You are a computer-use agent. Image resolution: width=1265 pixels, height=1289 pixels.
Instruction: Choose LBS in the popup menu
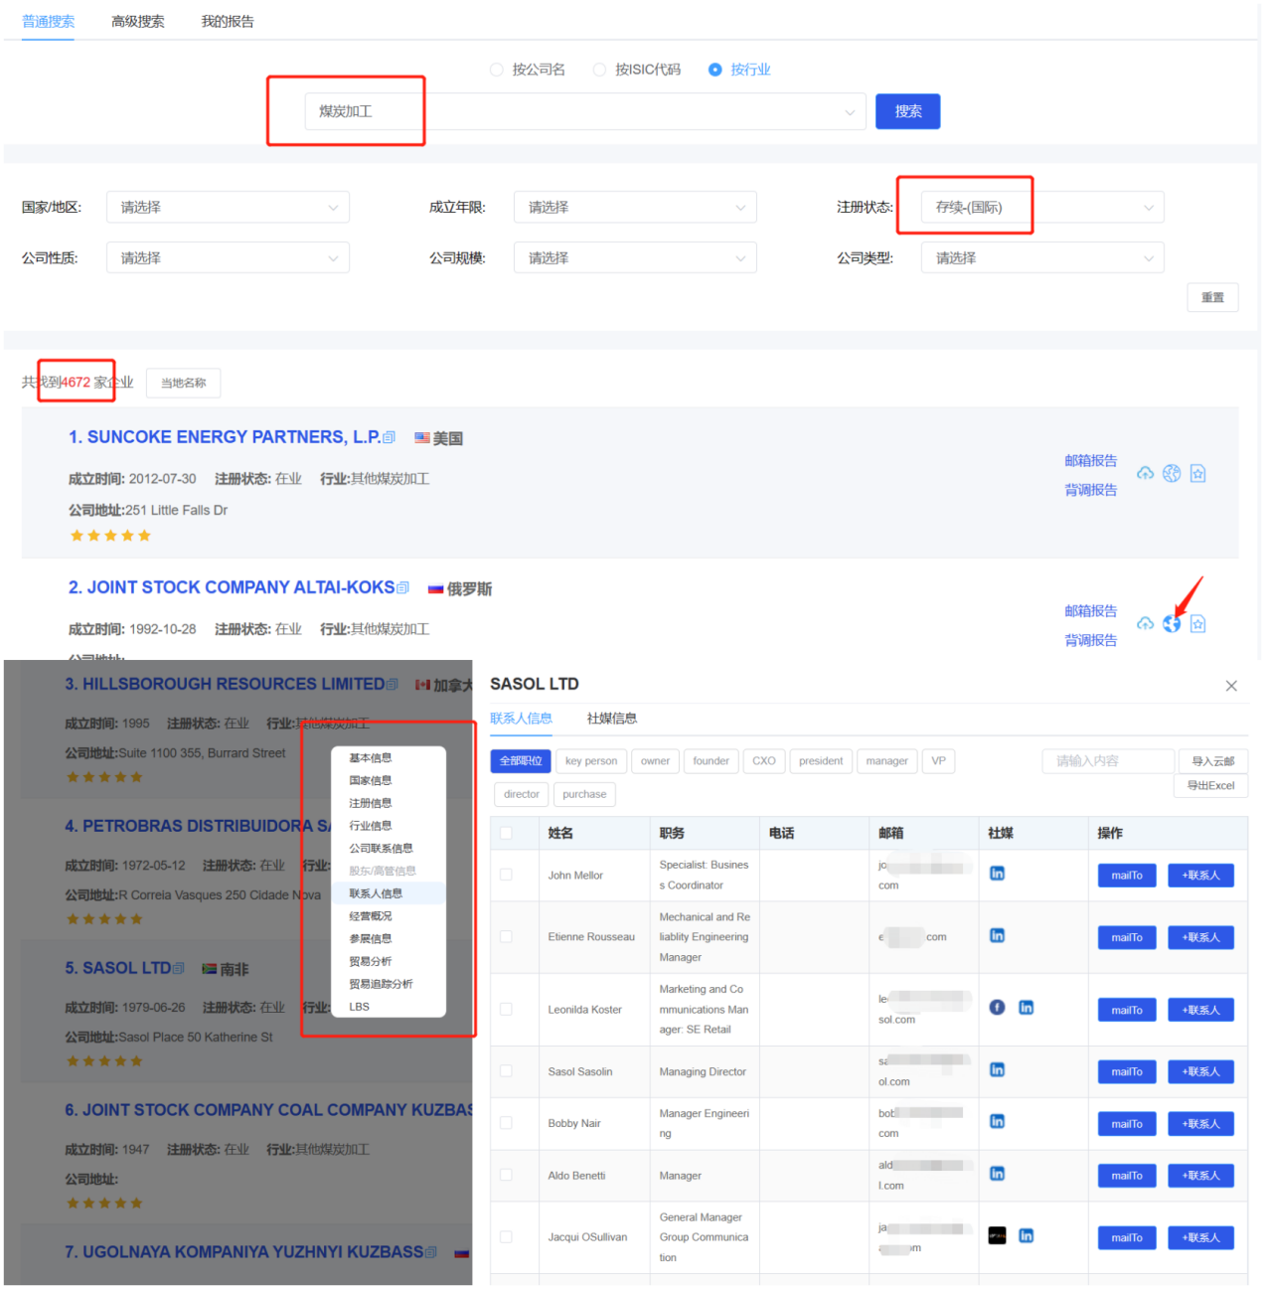pyautogui.click(x=359, y=1007)
